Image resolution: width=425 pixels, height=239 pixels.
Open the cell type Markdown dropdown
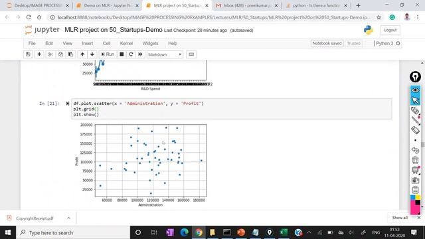click(x=165, y=54)
